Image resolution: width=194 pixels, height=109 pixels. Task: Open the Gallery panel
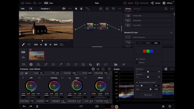26,3
